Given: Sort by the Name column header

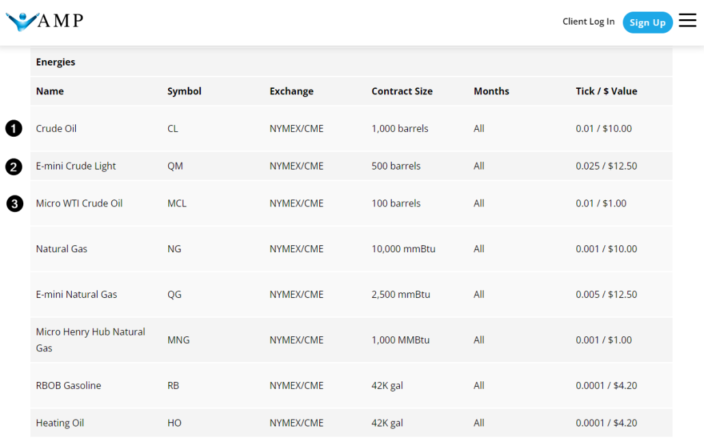Looking at the screenshot, I should point(48,91).
